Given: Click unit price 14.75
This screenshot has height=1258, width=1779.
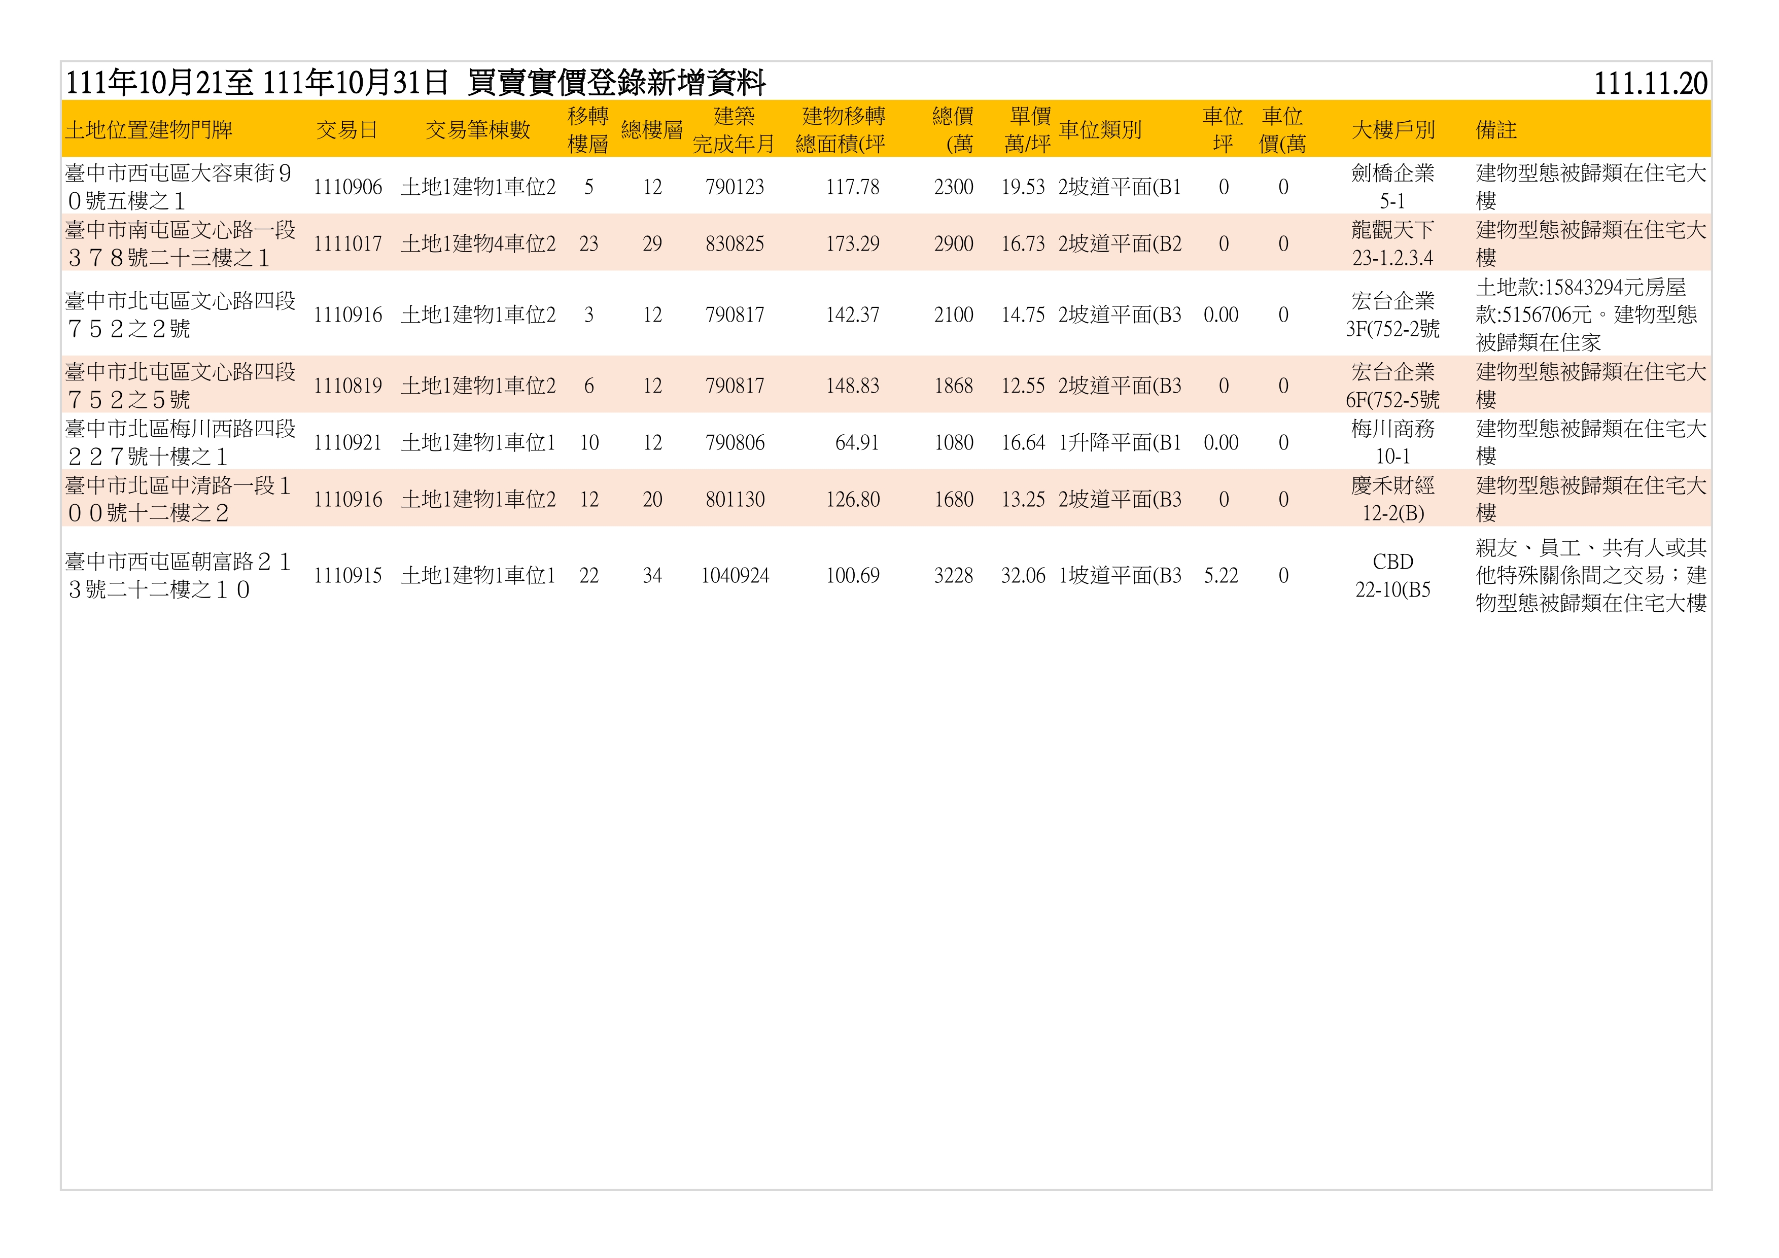Looking at the screenshot, I should tap(1023, 314).
